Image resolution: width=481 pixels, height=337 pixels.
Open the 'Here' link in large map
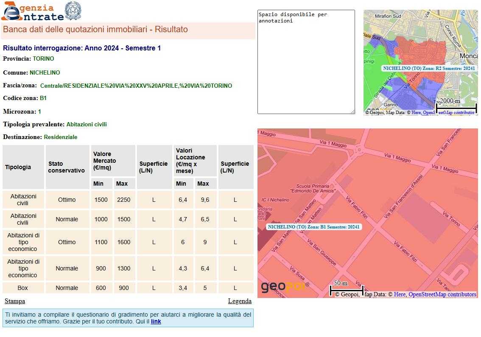[400, 294]
